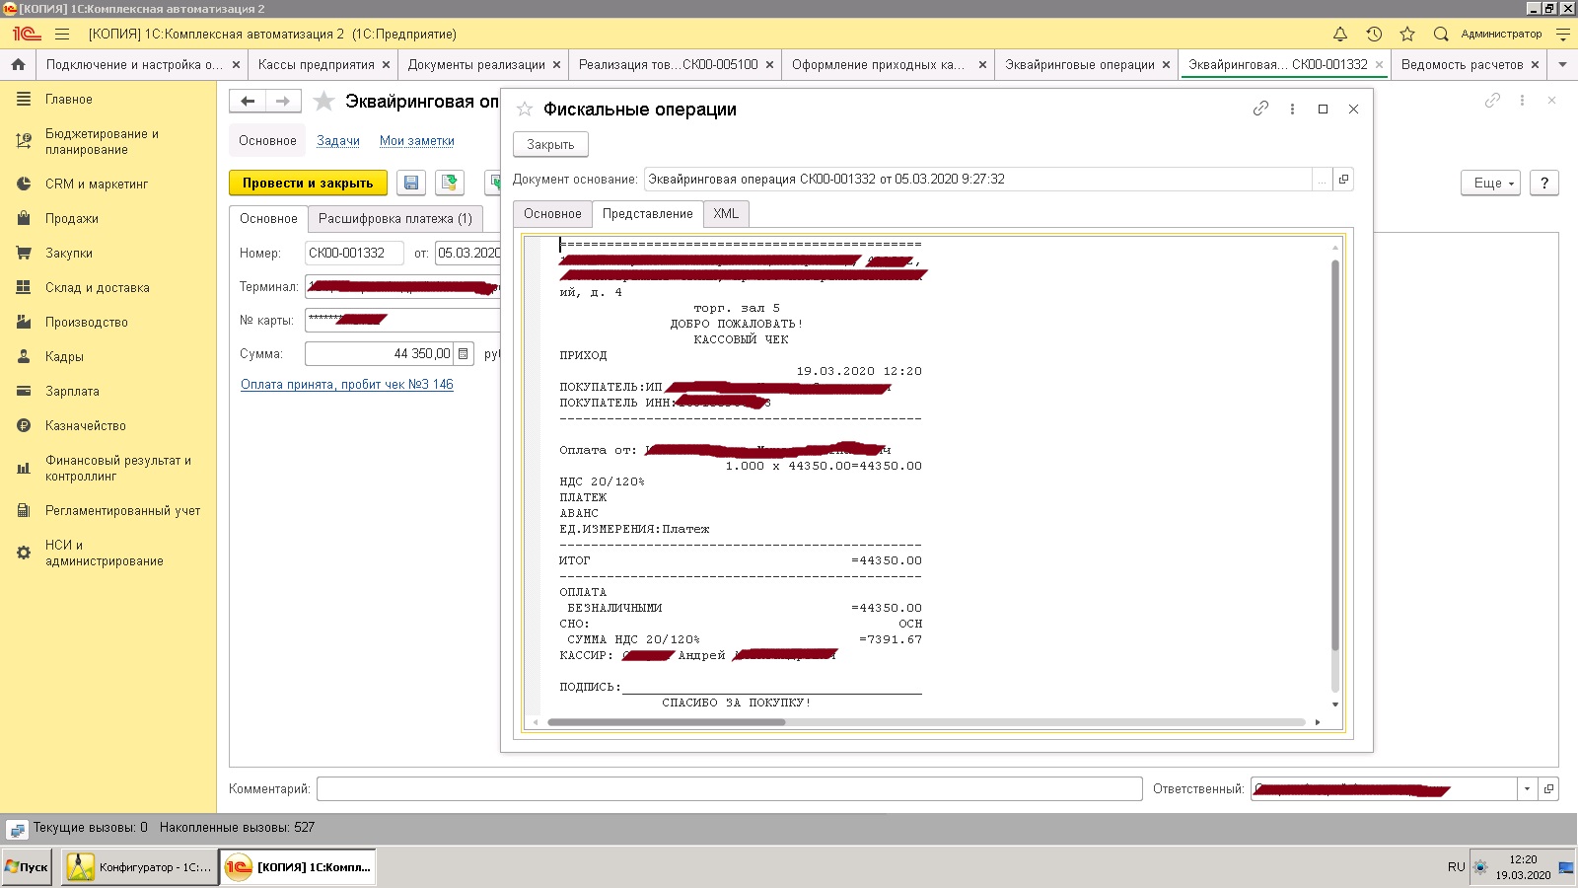
Task: Click the Windows Пуск start button
Action: 27,867
